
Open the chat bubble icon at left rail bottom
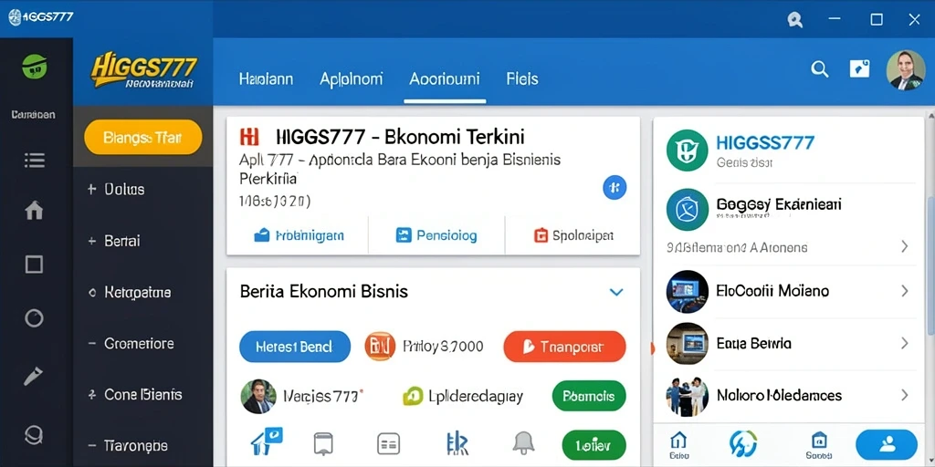tap(34, 435)
